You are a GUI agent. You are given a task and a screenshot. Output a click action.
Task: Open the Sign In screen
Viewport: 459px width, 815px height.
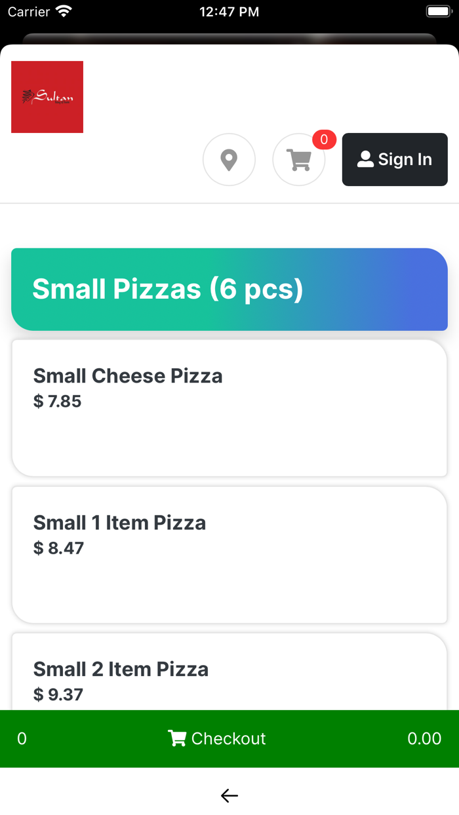(x=394, y=159)
